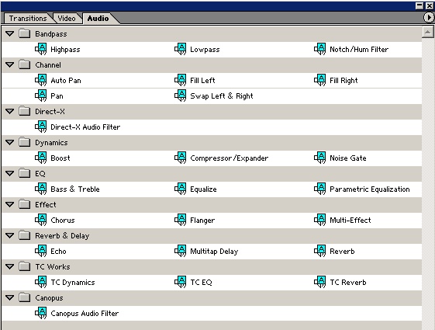Click the scrollbar up arrow

tap(428, 32)
